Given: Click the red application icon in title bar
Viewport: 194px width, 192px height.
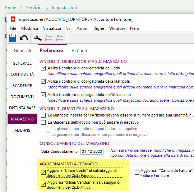Looking at the screenshot, I should [13, 19].
